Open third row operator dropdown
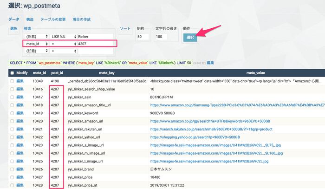Viewport: 325px width, 189px height. 63,51
